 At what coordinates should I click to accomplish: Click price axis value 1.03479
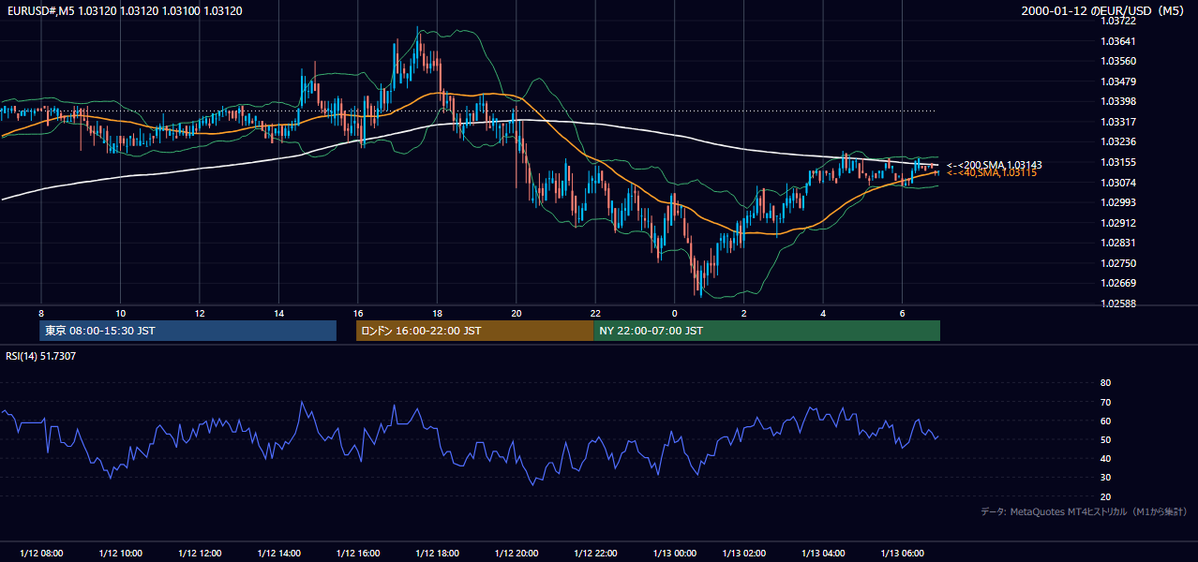1118,81
